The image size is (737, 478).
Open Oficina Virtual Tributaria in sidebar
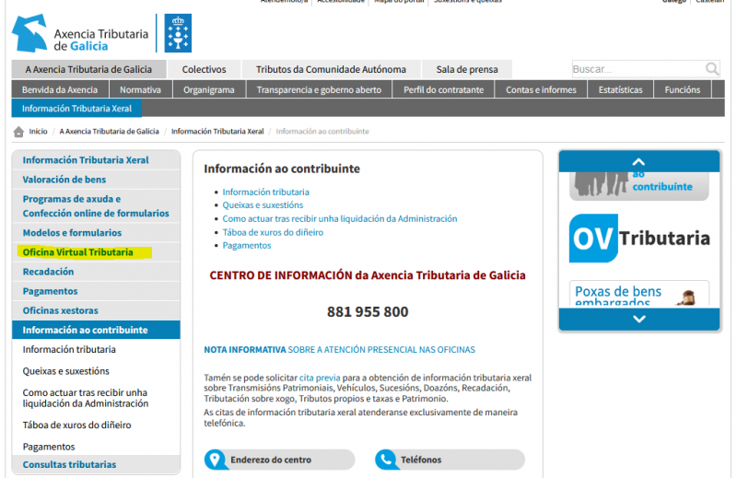click(96, 252)
